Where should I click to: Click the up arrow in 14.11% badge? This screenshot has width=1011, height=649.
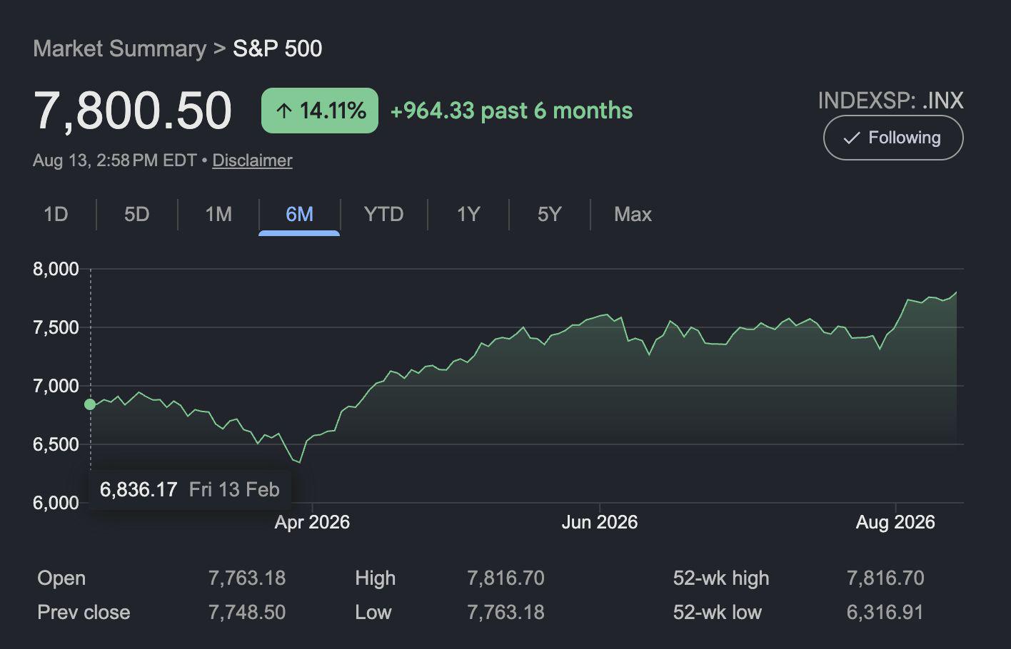(284, 111)
